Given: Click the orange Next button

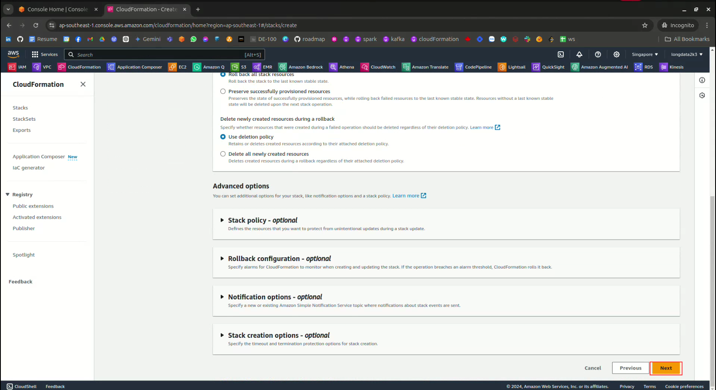Looking at the screenshot, I should click(666, 368).
